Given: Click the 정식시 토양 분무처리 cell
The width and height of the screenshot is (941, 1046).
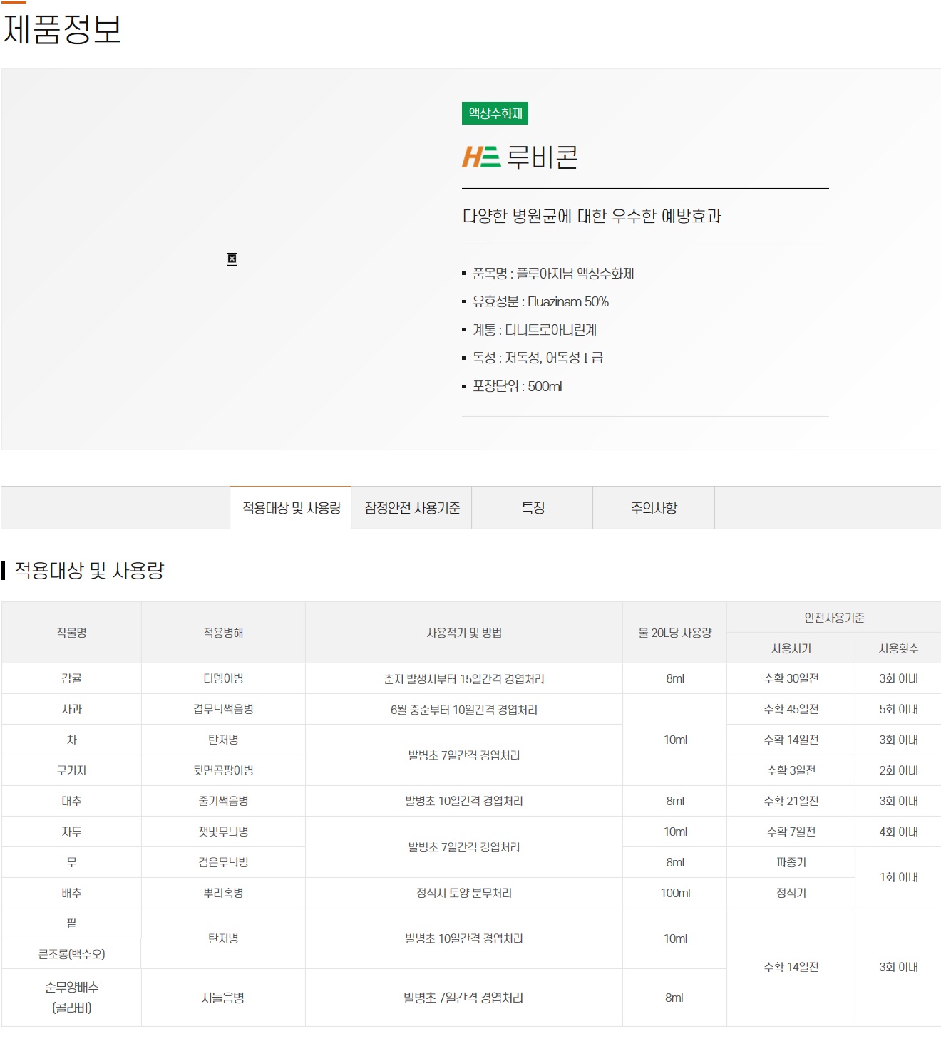Looking at the screenshot, I should click(464, 893).
